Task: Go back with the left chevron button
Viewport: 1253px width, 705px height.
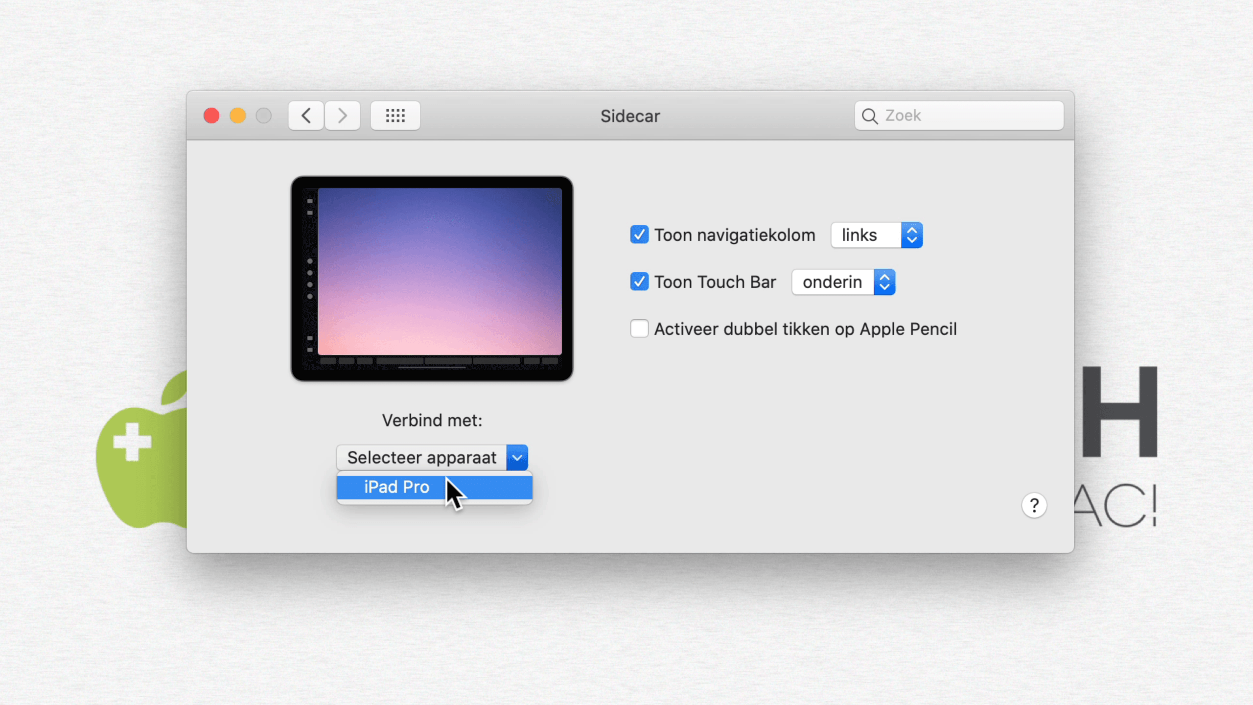Action: pyautogui.click(x=306, y=116)
